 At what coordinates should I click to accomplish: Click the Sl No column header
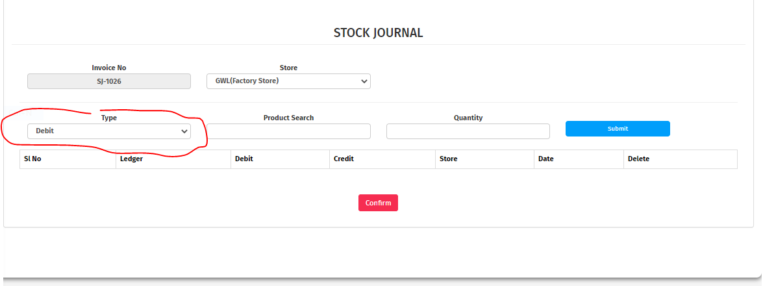[32, 159]
